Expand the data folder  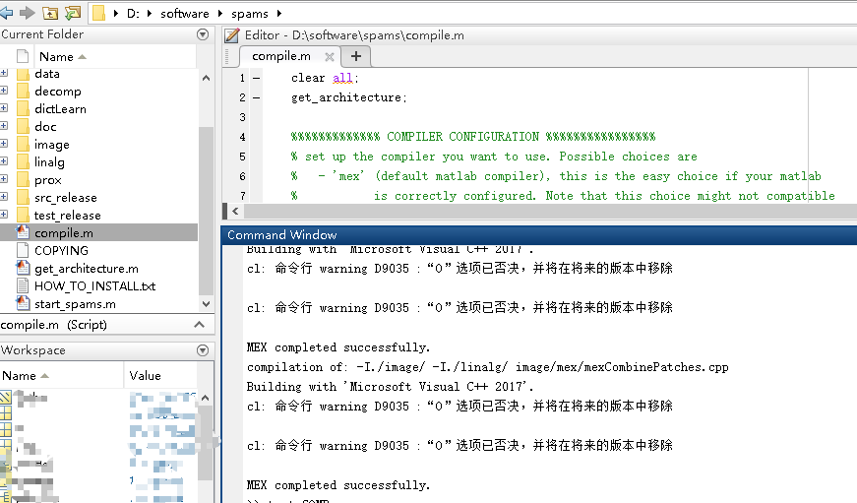(4, 73)
